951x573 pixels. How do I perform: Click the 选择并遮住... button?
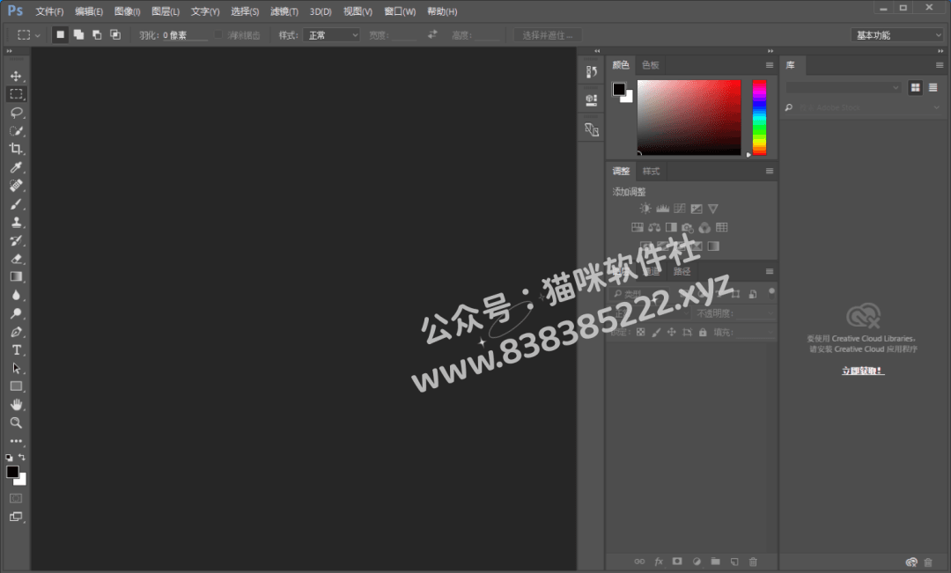548,35
